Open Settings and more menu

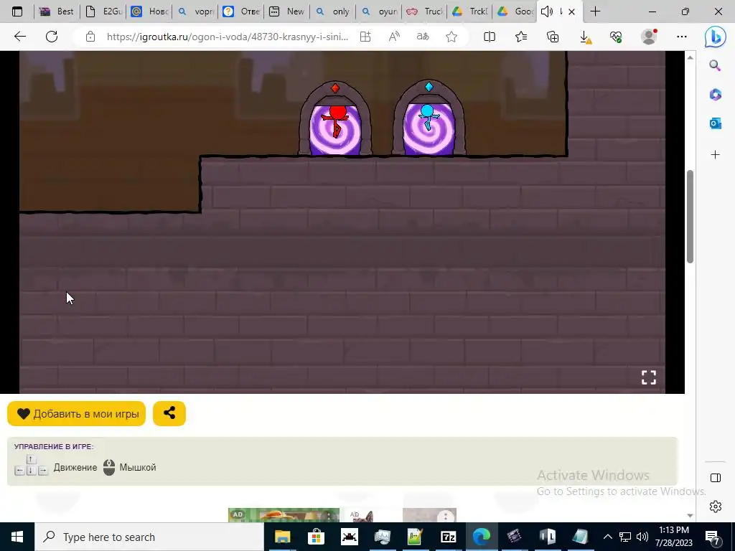tap(682, 37)
